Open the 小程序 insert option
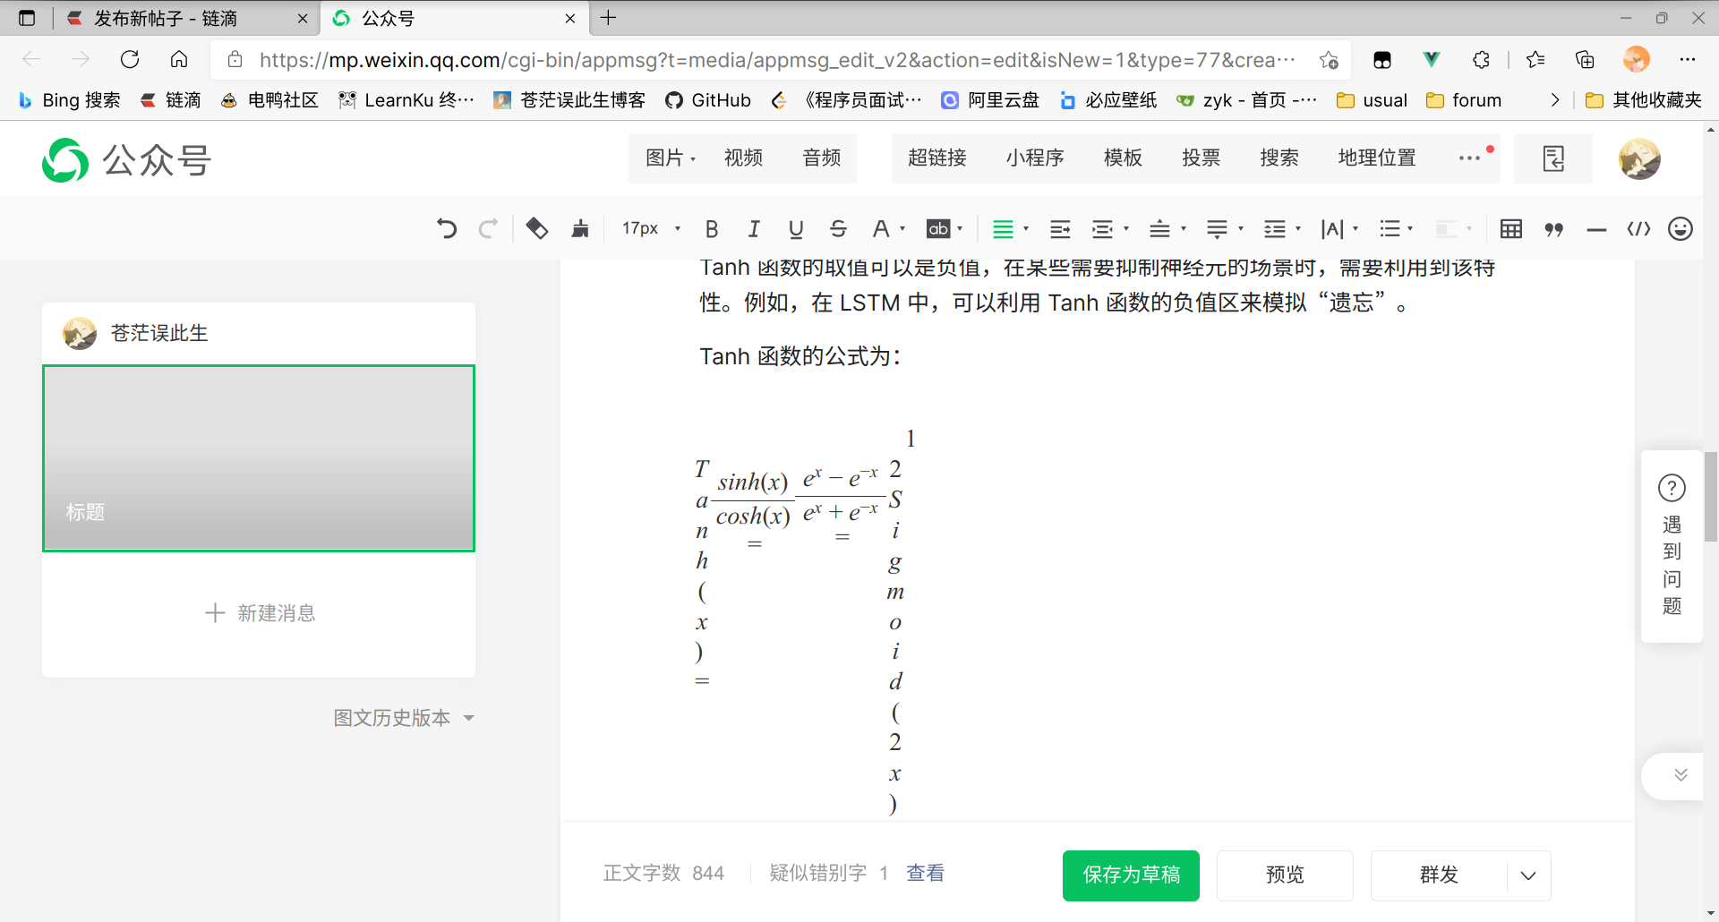Image resolution: width=1719 pixels, height=922 pixels. 1035,158
